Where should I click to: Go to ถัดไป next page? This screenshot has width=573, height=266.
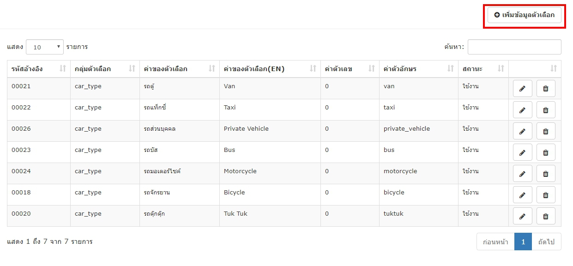click(x=546, y=242)
